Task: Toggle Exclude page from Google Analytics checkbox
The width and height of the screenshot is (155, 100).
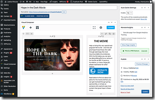Action: 122,32
